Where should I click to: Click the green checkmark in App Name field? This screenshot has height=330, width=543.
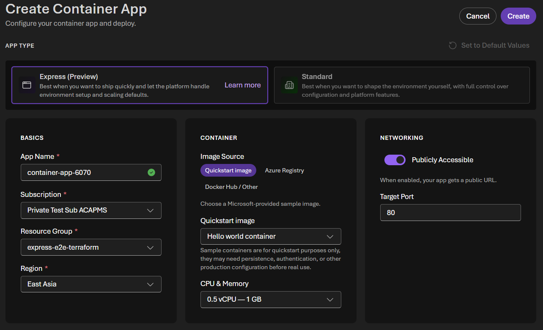point(151,172)
